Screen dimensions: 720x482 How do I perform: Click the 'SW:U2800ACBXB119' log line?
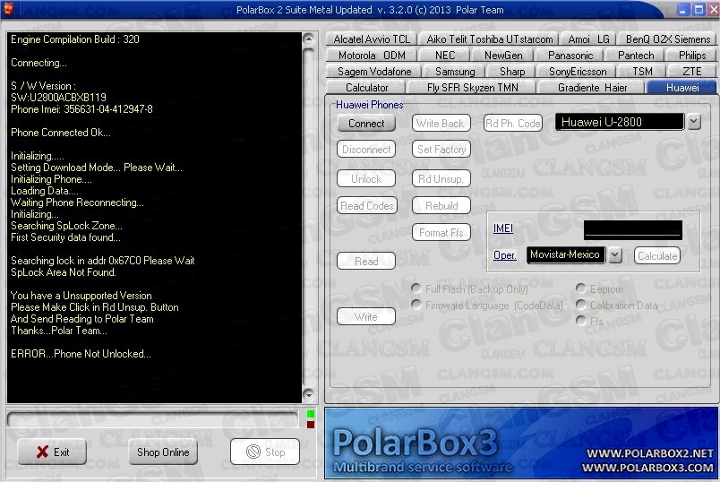[x=58, y=98]
